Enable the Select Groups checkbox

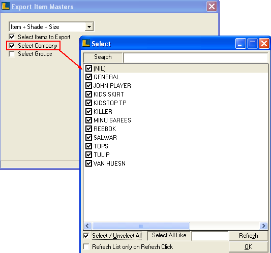click(x=12, y=54)
